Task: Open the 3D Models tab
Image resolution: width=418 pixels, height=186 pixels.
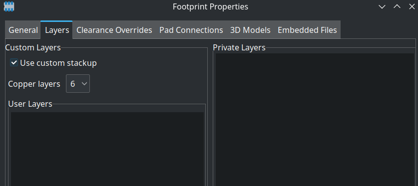Action: (x=250, y=30)
